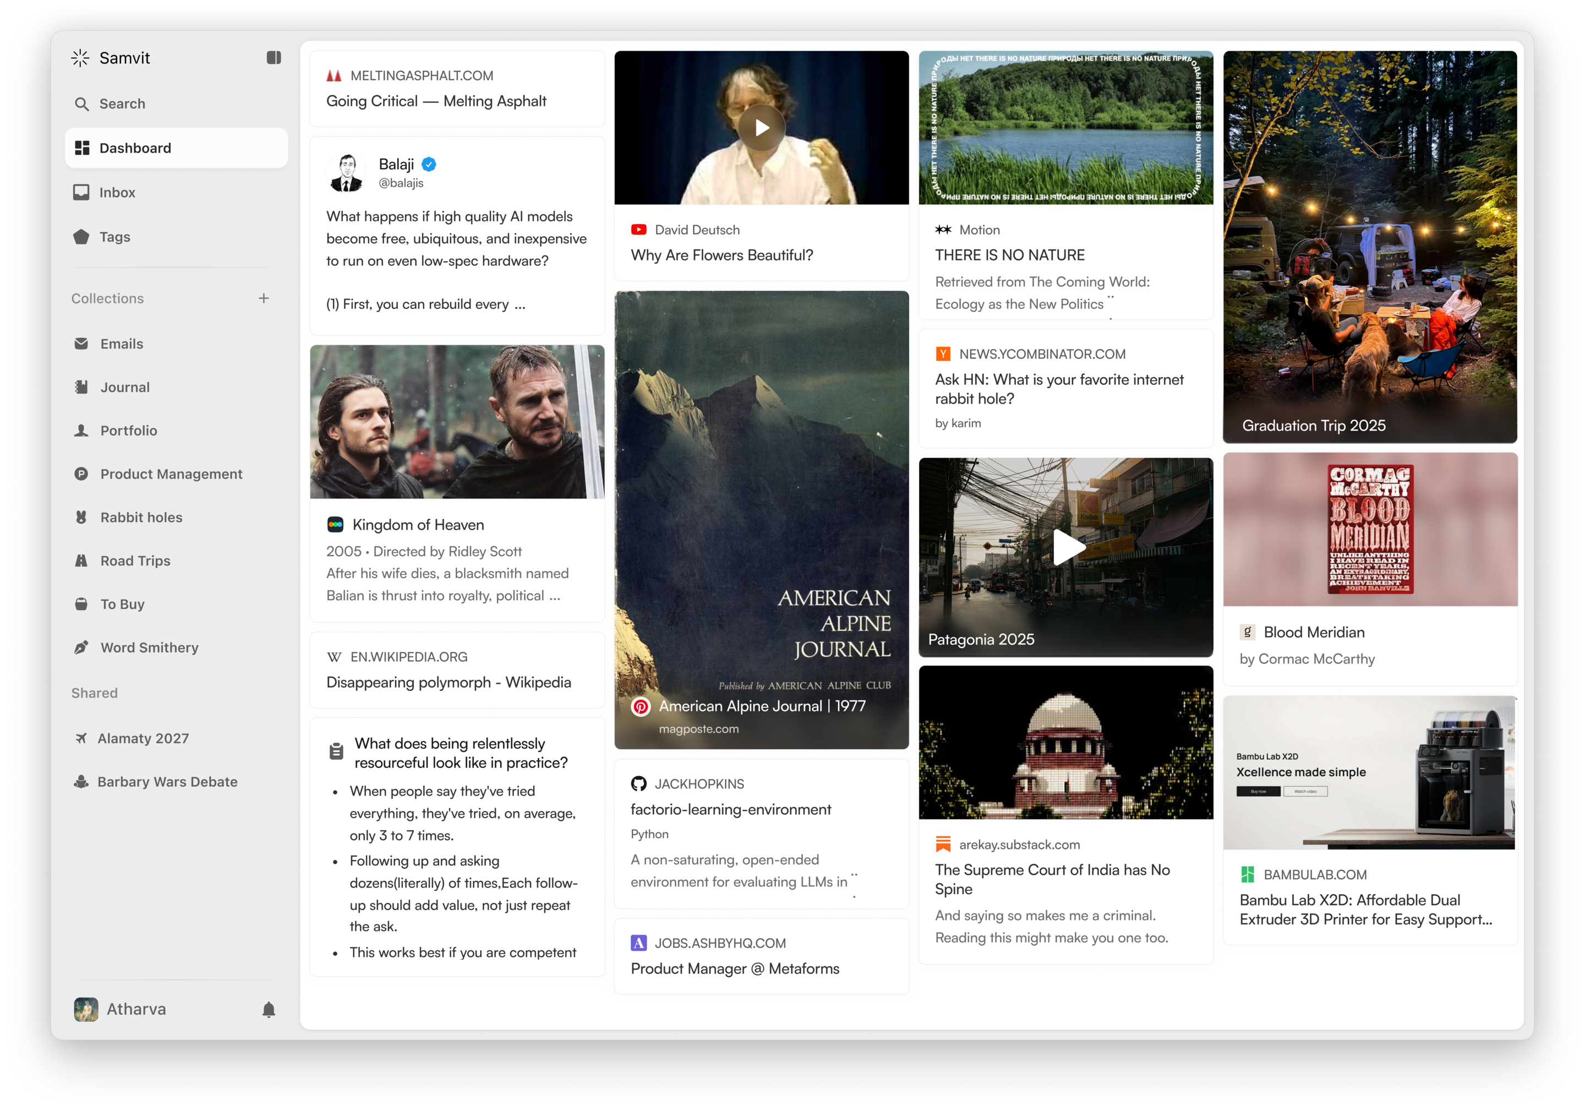This screenshot has height=1111, width=1585.
Task: Open THERE IS NO NATURE card title
Action: coord(1010,255)
